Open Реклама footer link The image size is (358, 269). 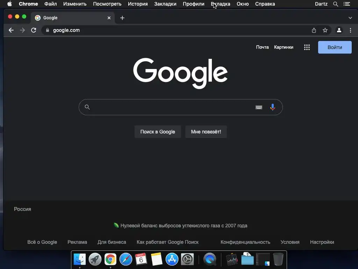[77, 242]
